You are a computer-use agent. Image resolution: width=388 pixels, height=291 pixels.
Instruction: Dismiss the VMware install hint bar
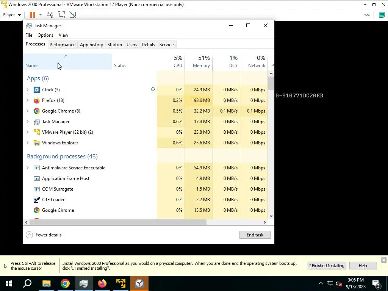(x=383, y=260)
